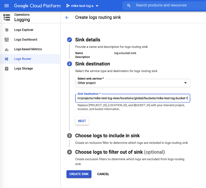Image resolution: width=206 pixels, height=188 pixels.
Task: Click the project selector hexagon icon
Action: pyautogui.click(x=68, y=6)
